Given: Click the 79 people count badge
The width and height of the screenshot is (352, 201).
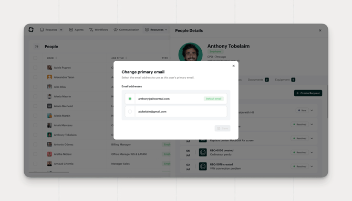Looking at the screenshot, I should pyautogui.click(x=37, y=47).
